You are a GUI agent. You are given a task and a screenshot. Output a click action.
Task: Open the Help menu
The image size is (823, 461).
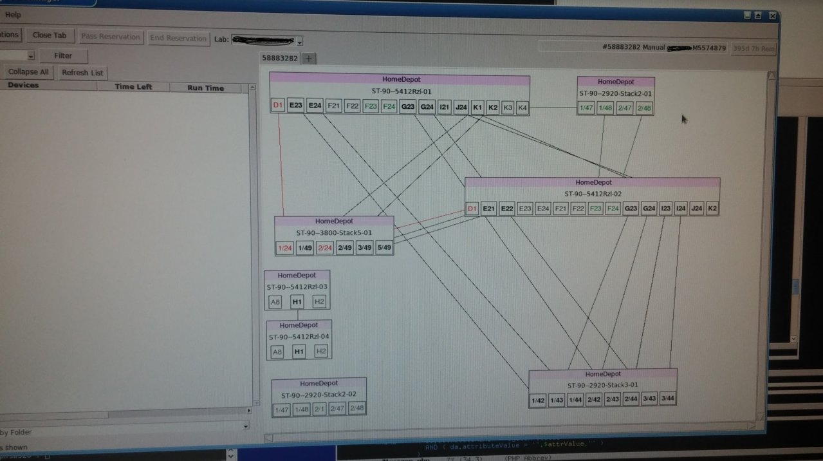point(13,15)
